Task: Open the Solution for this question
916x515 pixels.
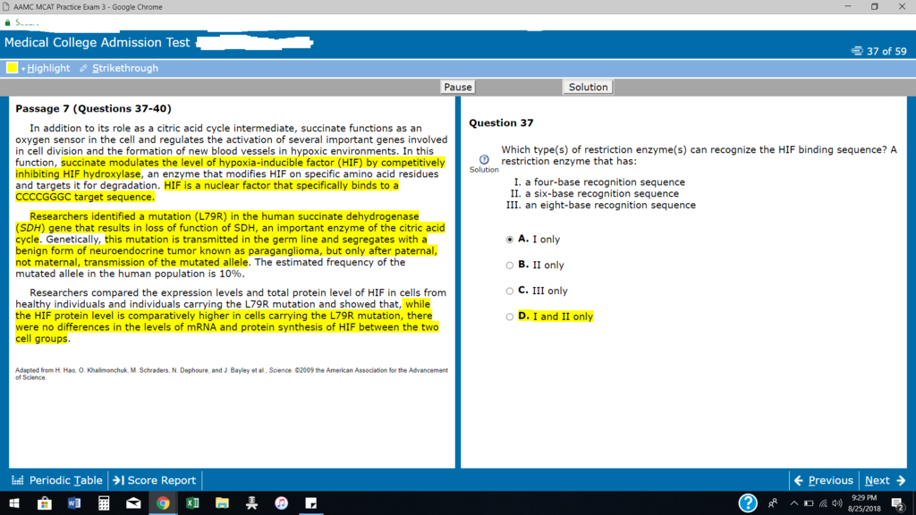Action: point(588,87)
